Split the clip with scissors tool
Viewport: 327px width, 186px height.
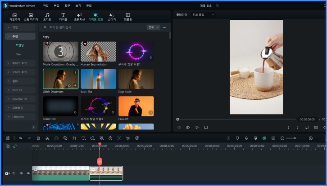[47, 138]
